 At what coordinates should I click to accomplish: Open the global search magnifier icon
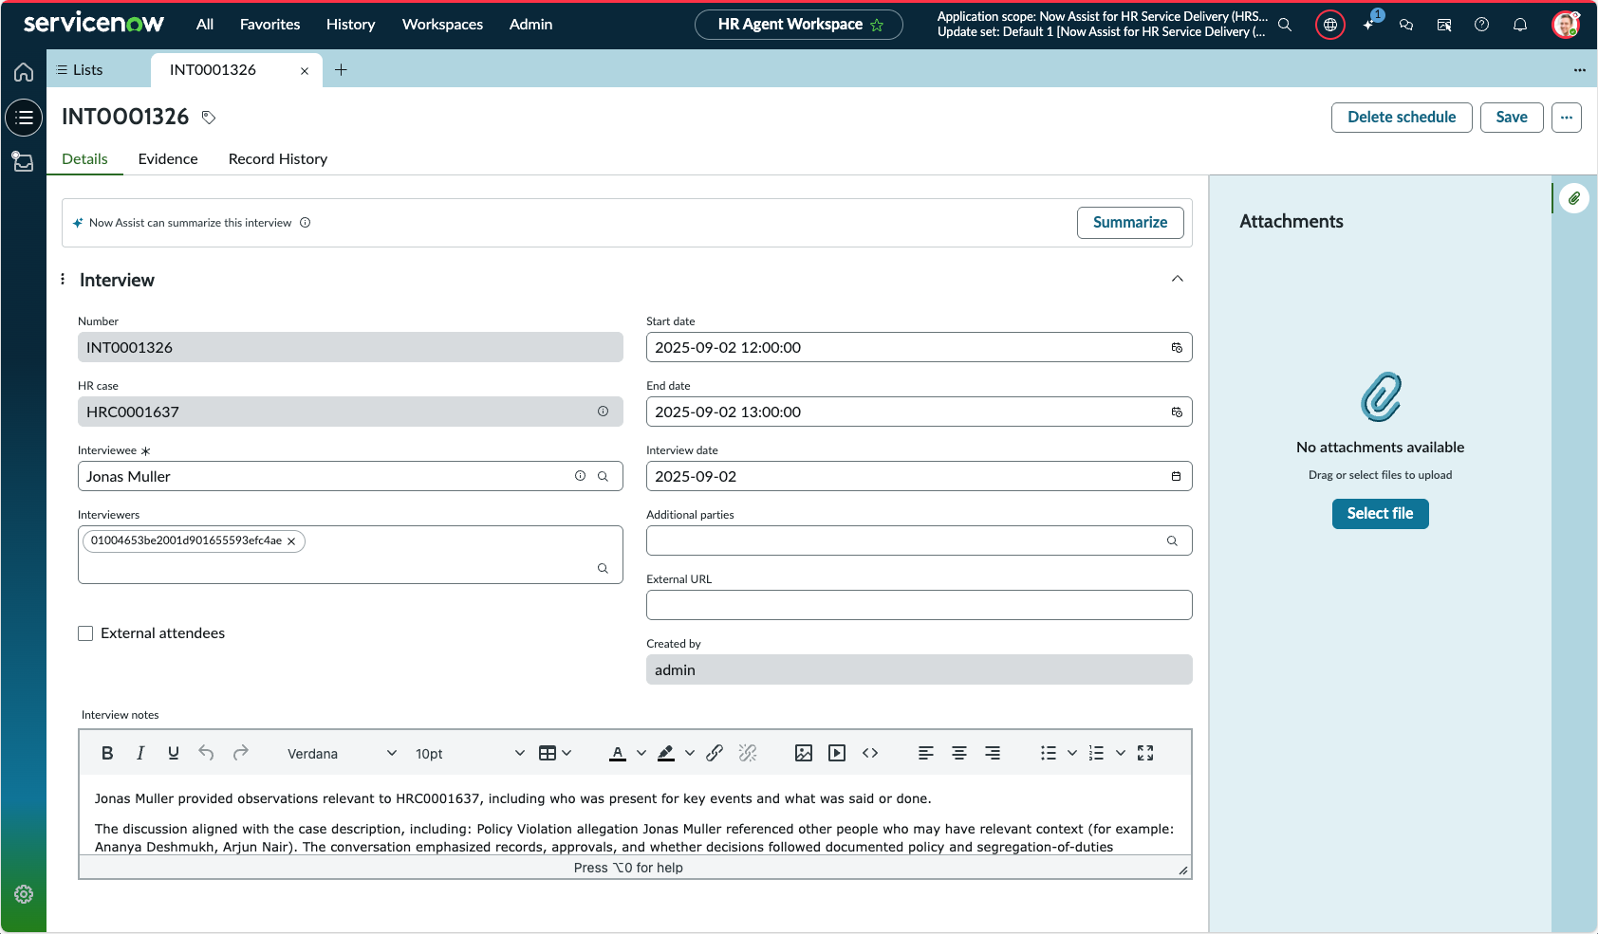click(1285, 25)
